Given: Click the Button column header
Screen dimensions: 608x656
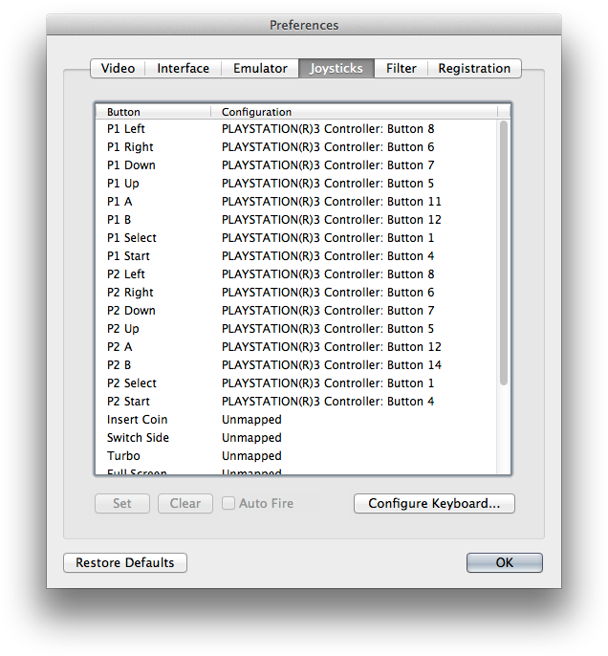Looking at the screenshot, I should click(x=153, y=112).
